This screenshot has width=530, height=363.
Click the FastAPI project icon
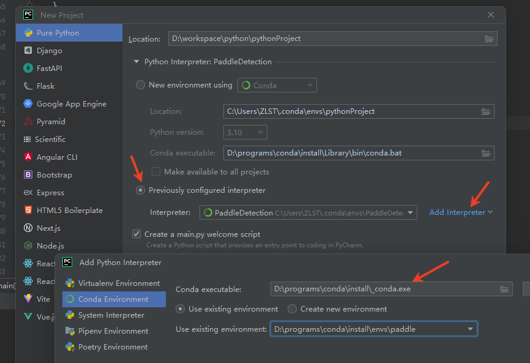point(28,68)
